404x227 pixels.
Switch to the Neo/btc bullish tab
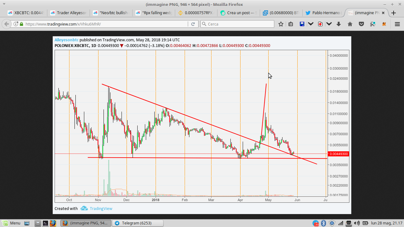(111, 13)
